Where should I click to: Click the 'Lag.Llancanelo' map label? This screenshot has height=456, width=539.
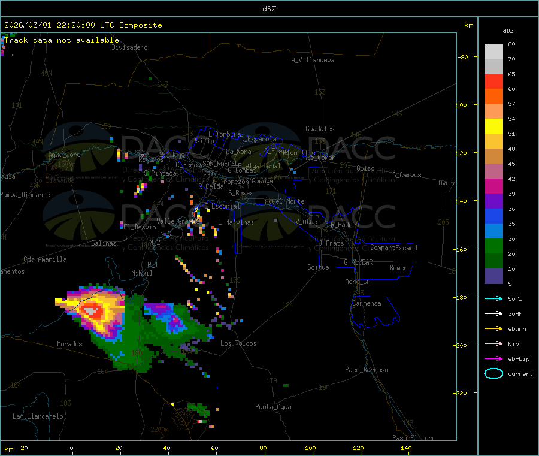[38, 416]
